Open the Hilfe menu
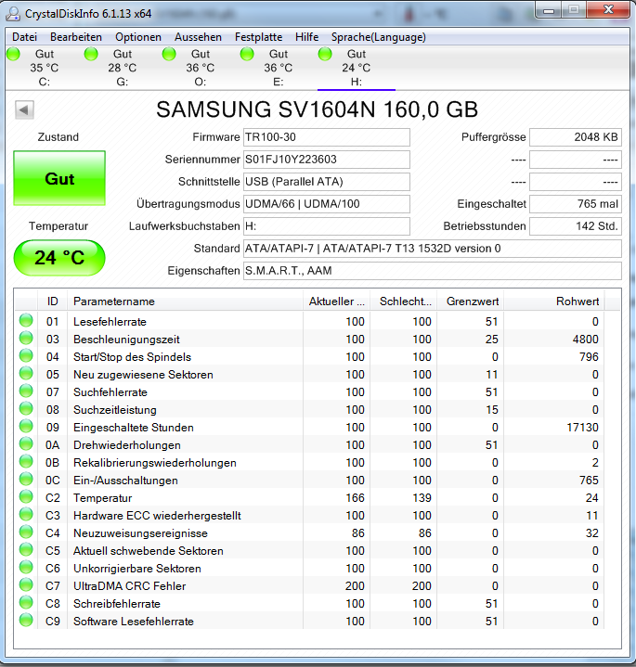Screen dimensions: 636x667 click(x=307, y=37)
